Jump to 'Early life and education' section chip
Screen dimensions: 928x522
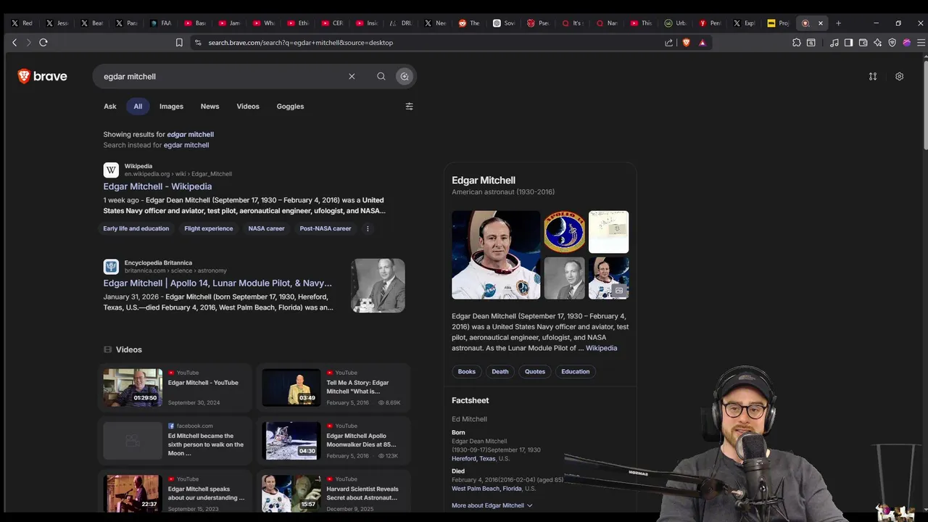click(136, 228)
